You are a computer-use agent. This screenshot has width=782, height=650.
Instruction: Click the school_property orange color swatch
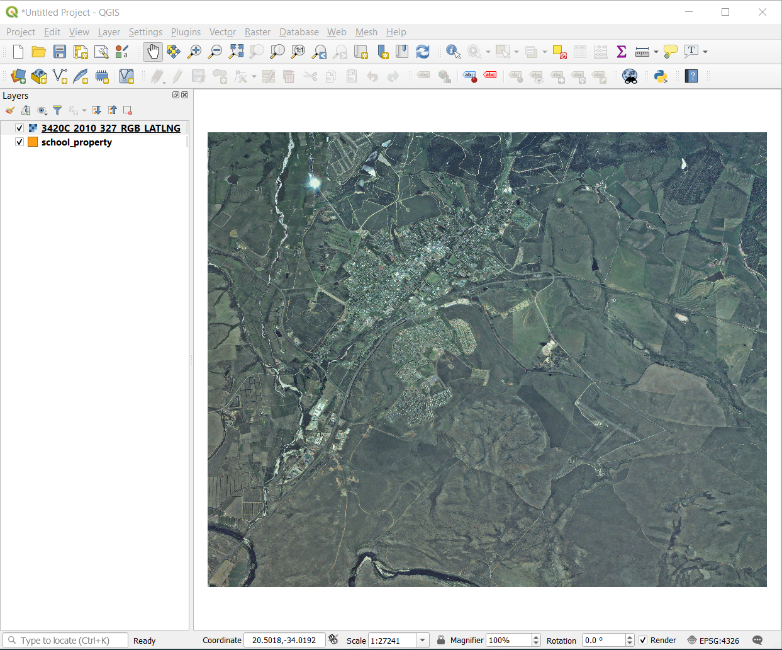pos(33,142)
